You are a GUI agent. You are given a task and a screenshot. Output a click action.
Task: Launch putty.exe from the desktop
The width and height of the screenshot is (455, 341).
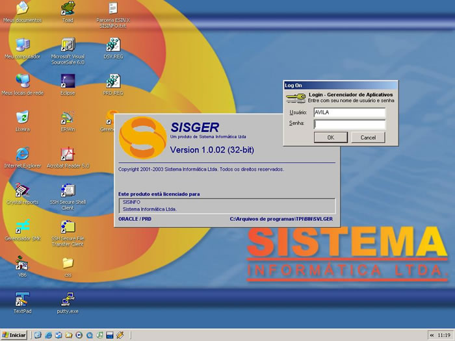[68, 303]
